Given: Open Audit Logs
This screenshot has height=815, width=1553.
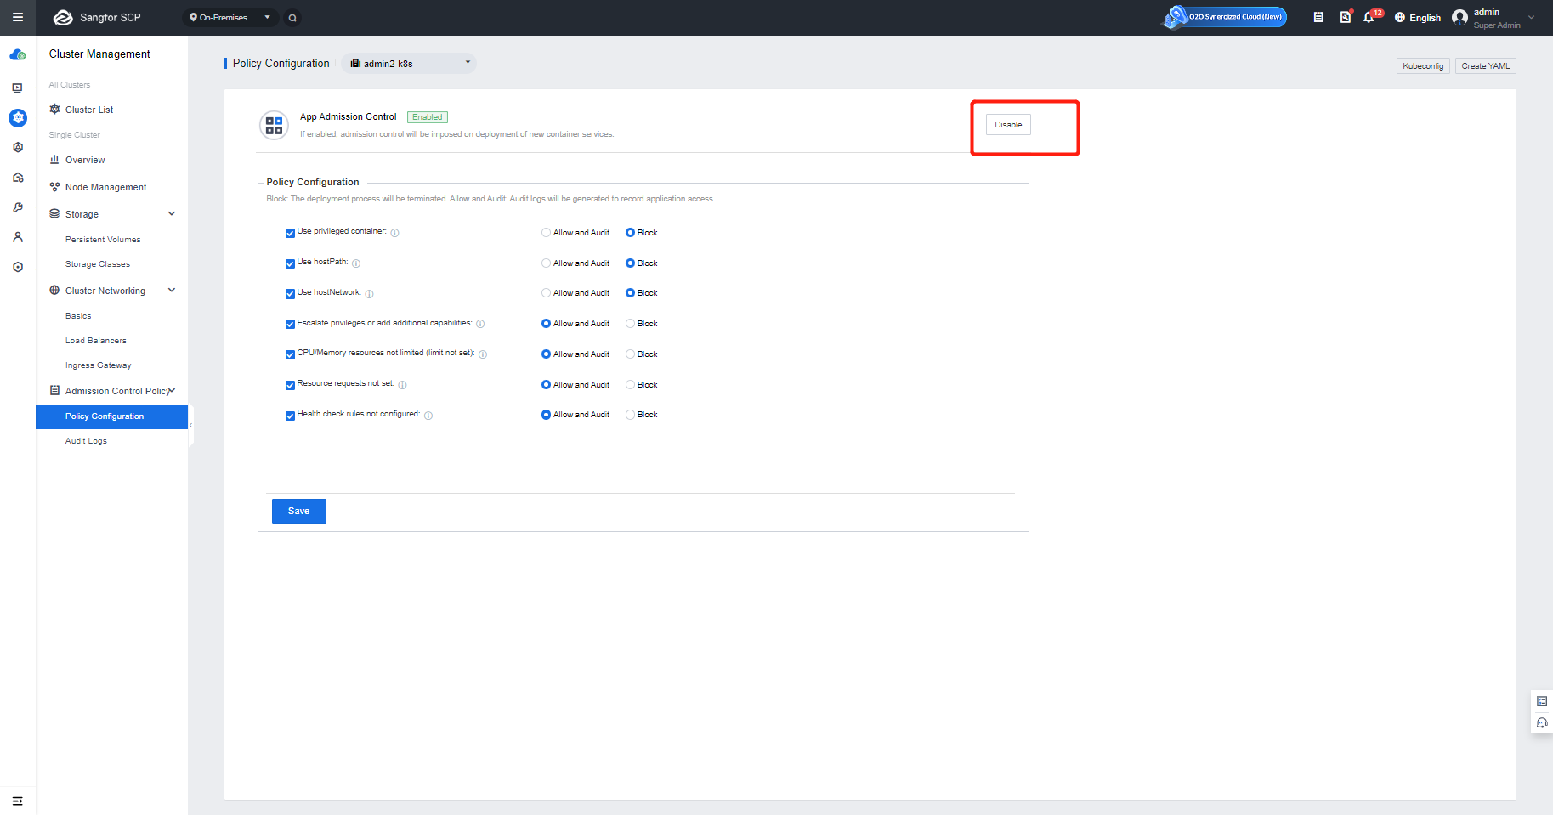Looking at the screenshot, I should coord(86,441).
